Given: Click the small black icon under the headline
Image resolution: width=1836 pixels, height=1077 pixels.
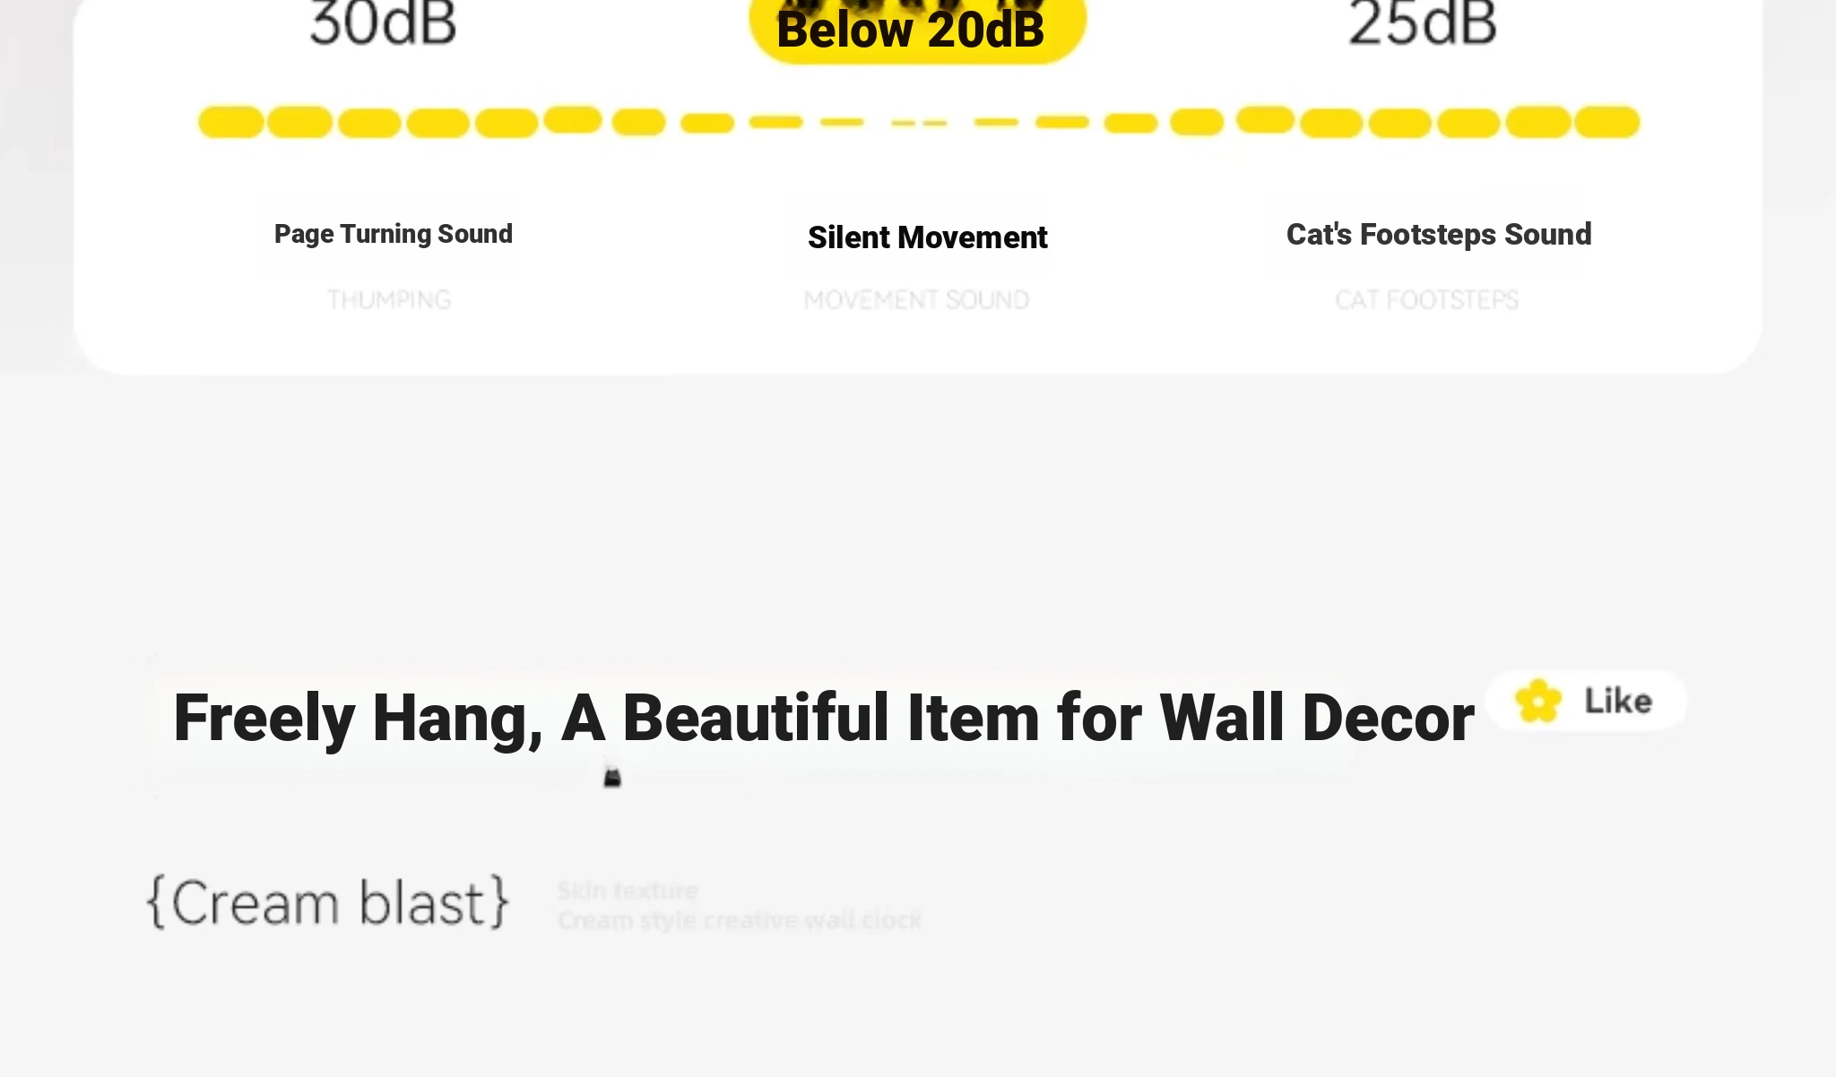Looking at the screenshot, I should point(612,776).
